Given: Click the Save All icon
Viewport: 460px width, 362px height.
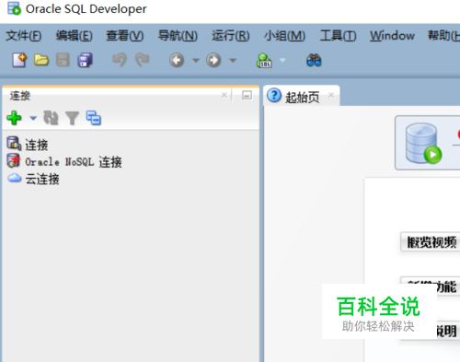Looking at the screenshot, I should click(x=85, y=60).
